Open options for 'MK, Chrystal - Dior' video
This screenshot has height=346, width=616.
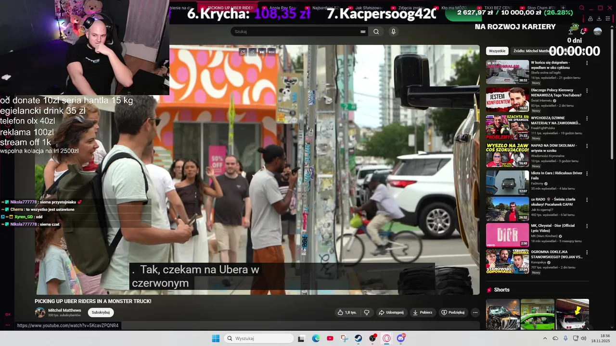(587, 226)
